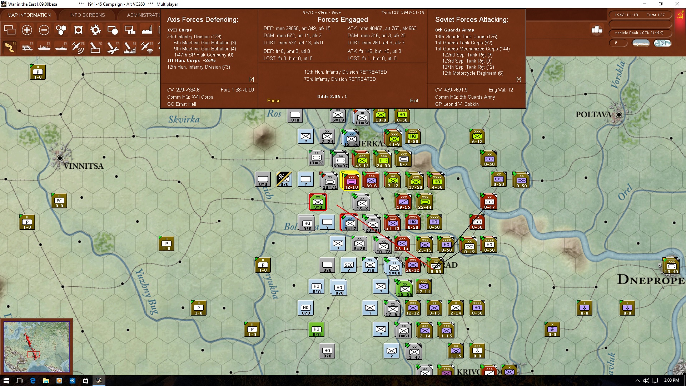Exit the Forces Engaged combat window
686x386 pixels.
414,100
